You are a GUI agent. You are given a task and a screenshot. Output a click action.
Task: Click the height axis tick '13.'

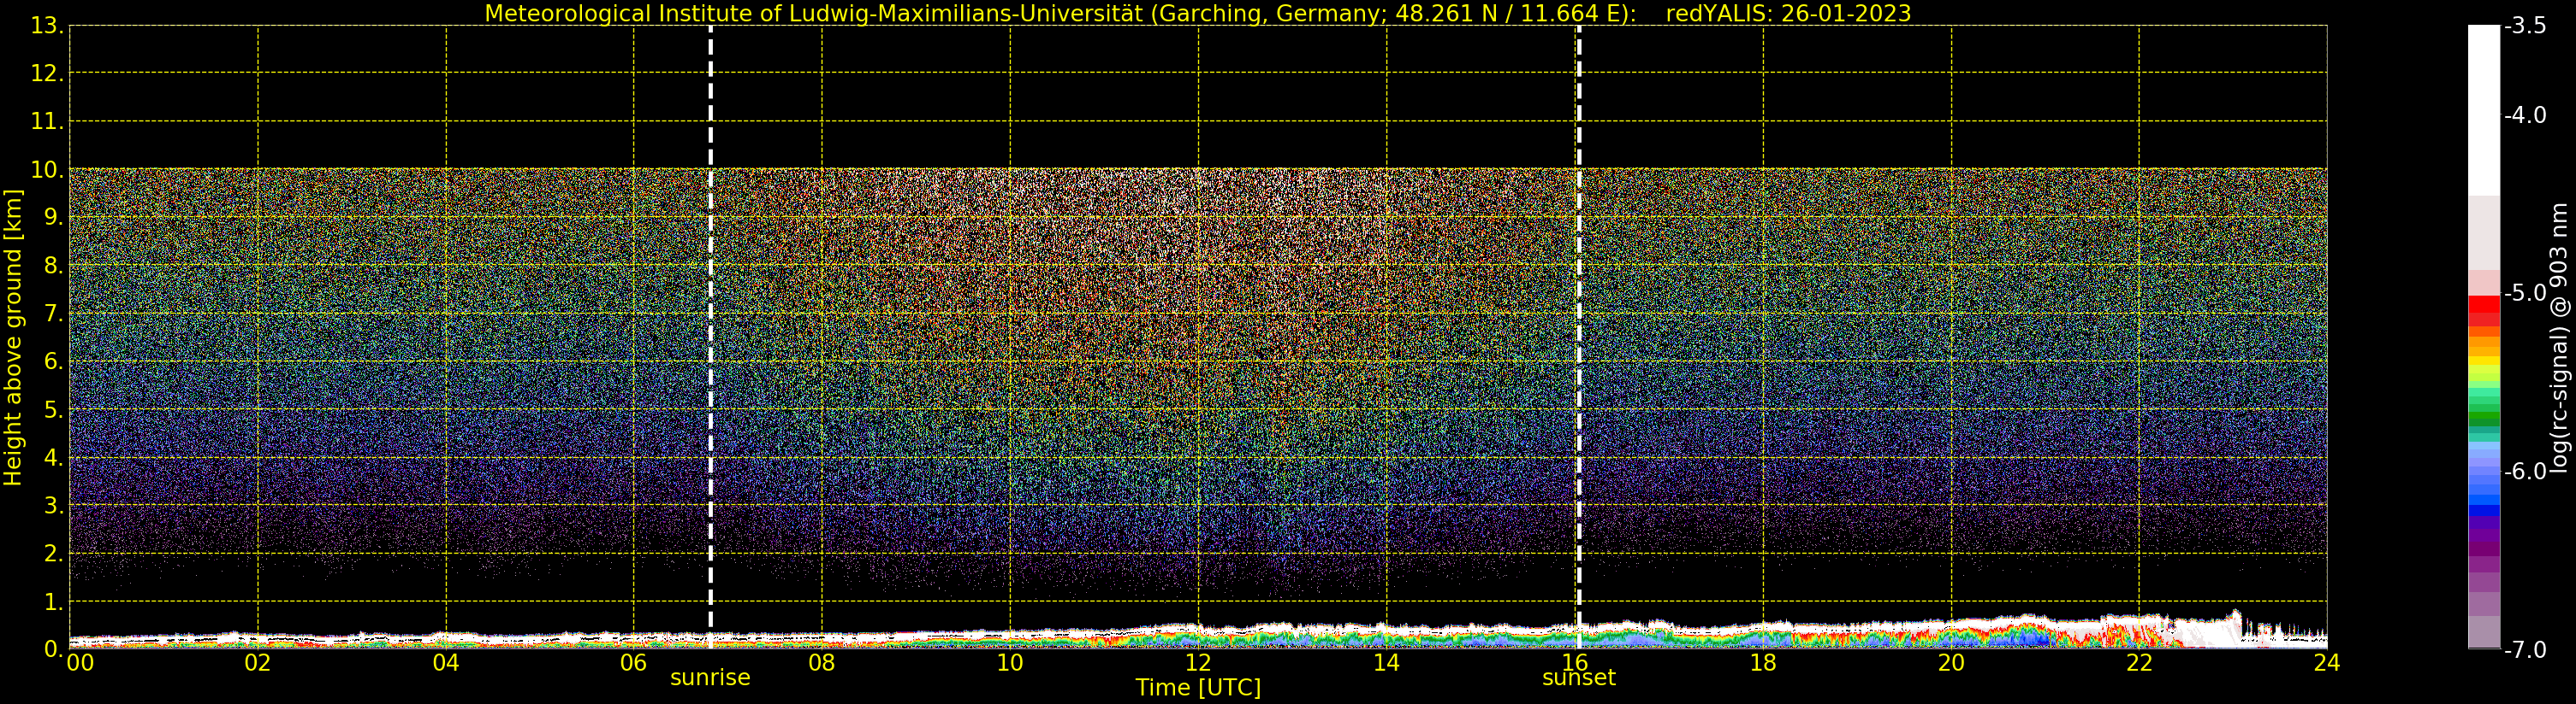click(x=47, y=26)
